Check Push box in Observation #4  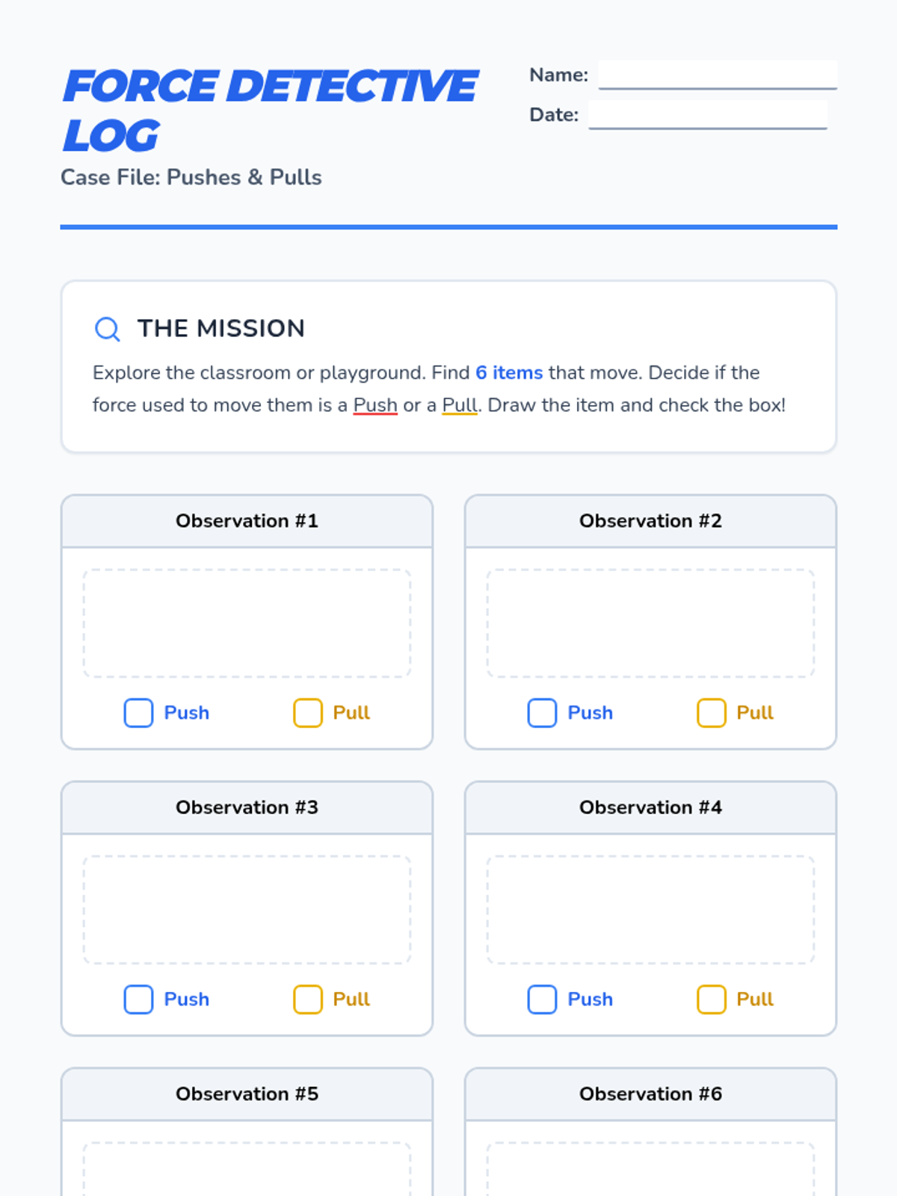click(x=542, y=999)
